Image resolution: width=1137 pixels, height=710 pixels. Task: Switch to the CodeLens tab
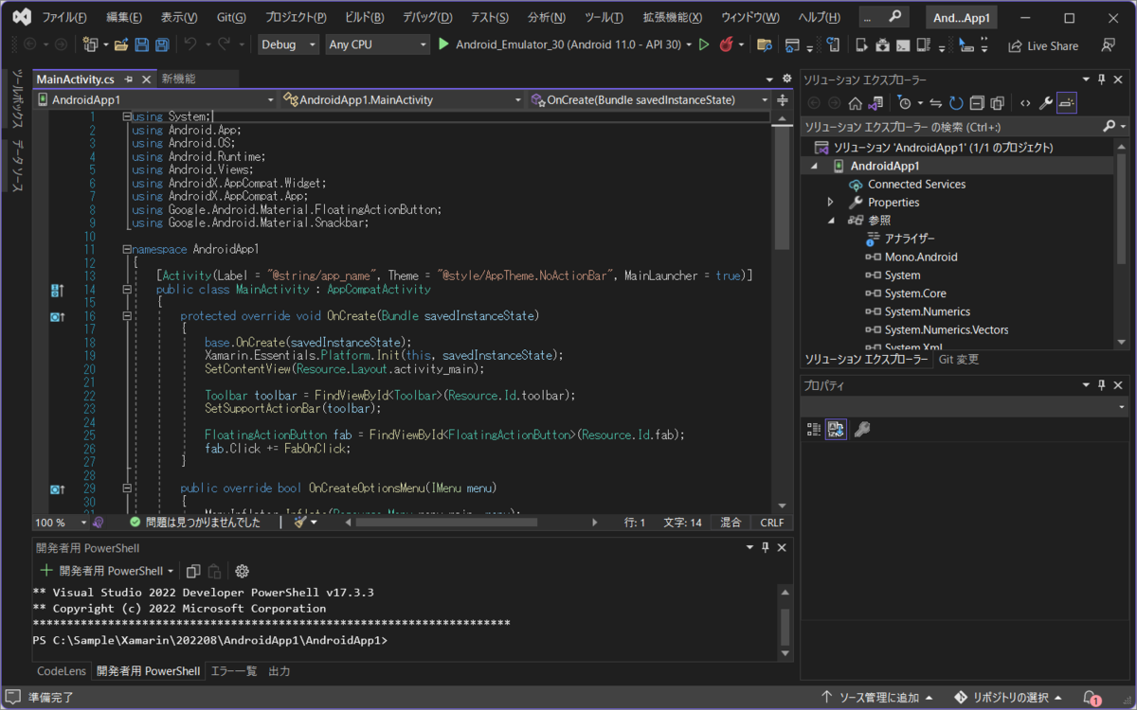(62, 671)
